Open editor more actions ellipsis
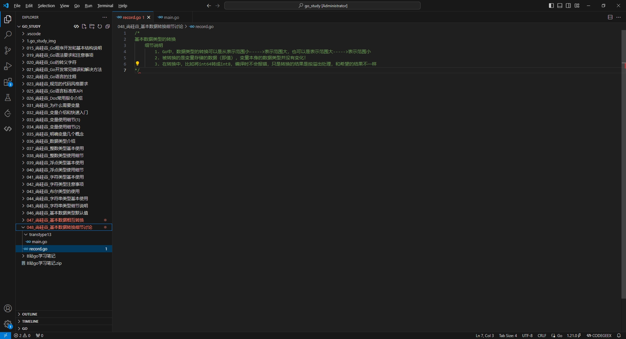This screenshot has height=339, width=626. point(619,17)
